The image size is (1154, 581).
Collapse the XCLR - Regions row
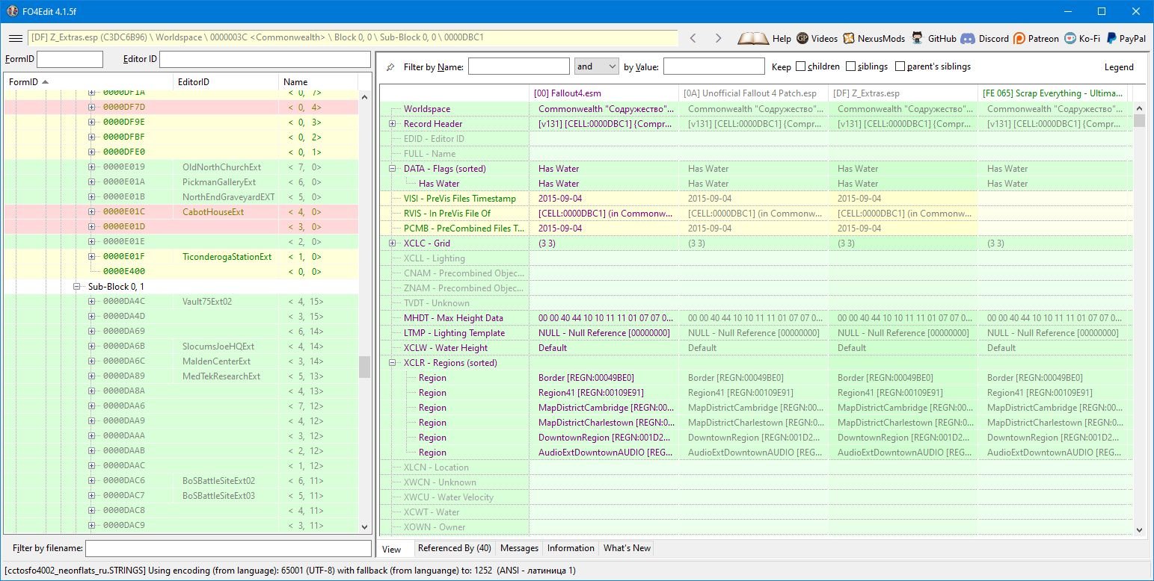pos(392,363)
